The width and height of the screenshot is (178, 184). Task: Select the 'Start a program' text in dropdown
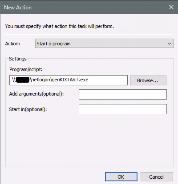pos(53,44)
